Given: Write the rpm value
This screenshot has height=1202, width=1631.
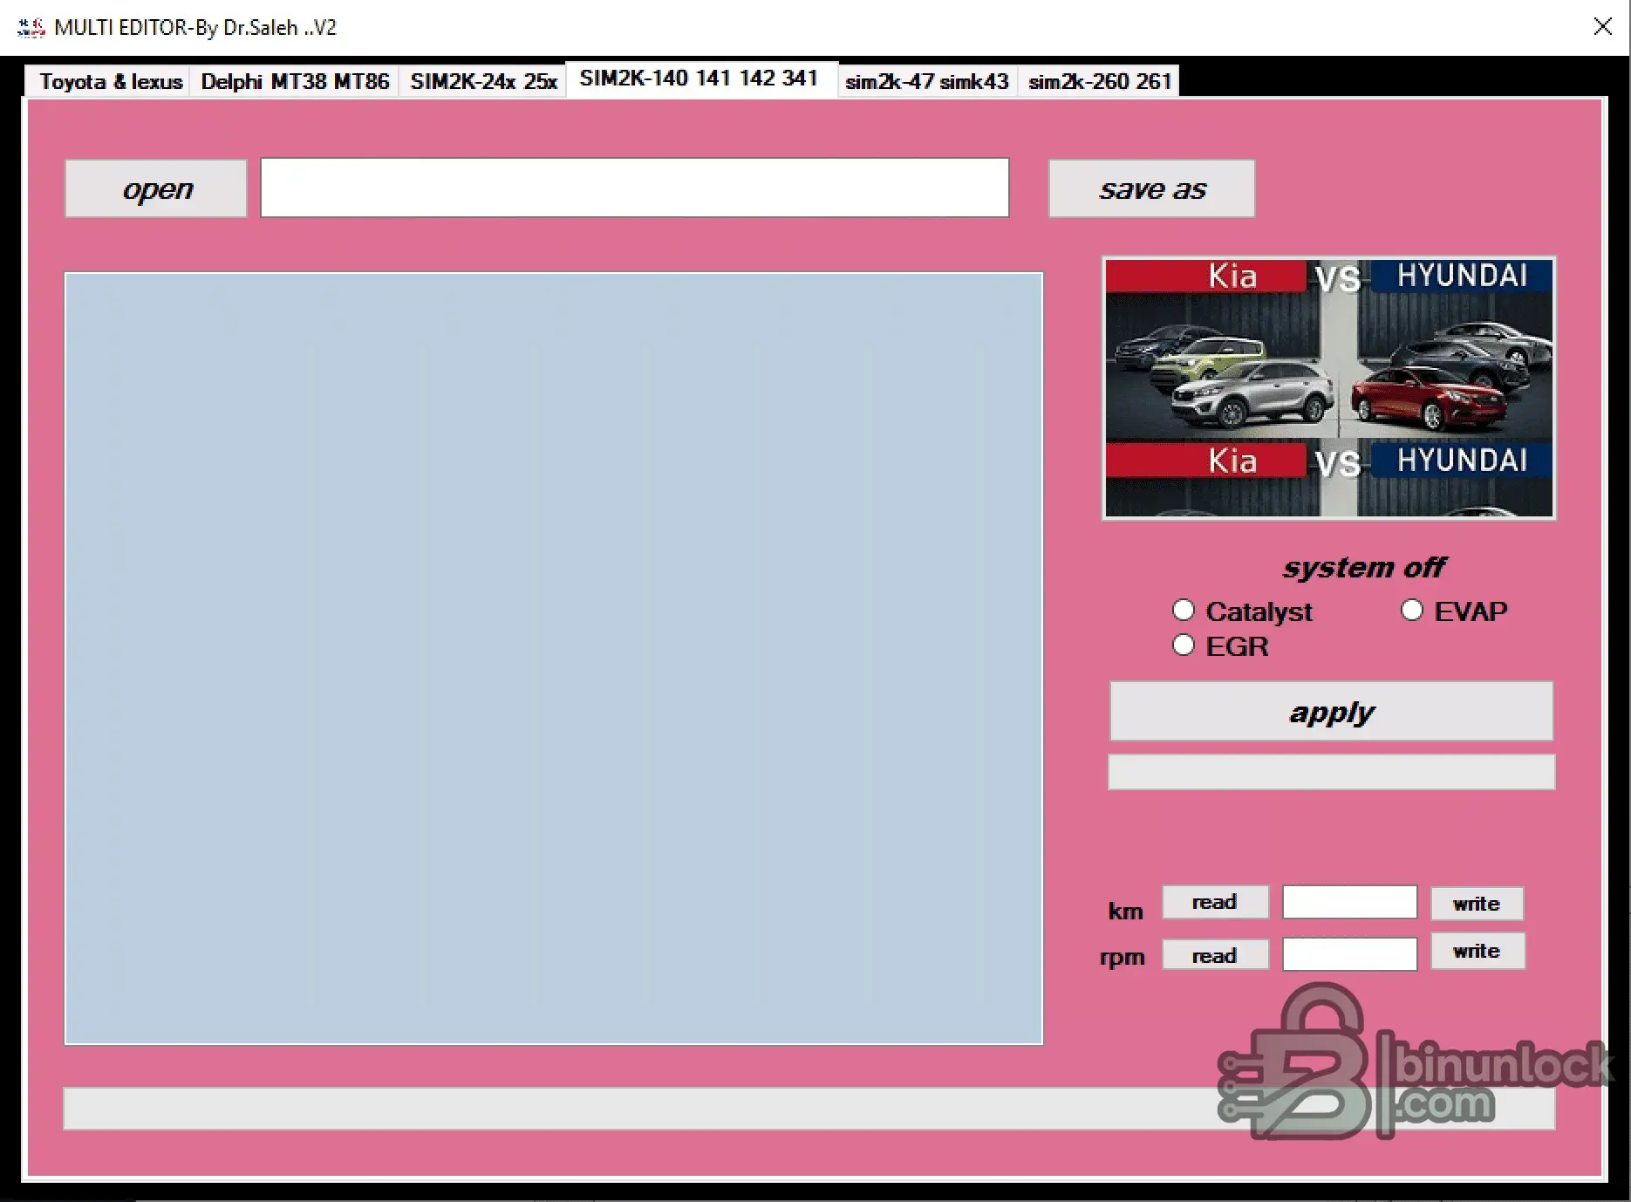Looking at the screenshot, I should point(1477,951).
